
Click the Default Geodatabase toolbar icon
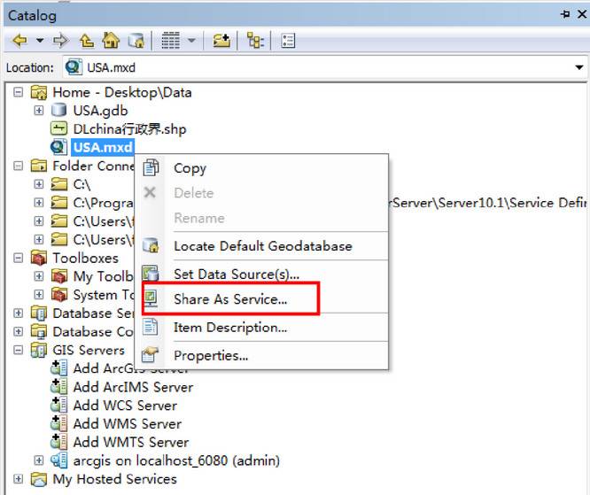[x=136, y=40]
